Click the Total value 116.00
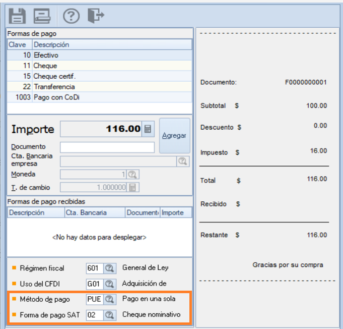Viewport: 343px width, 329px height. 317,179
